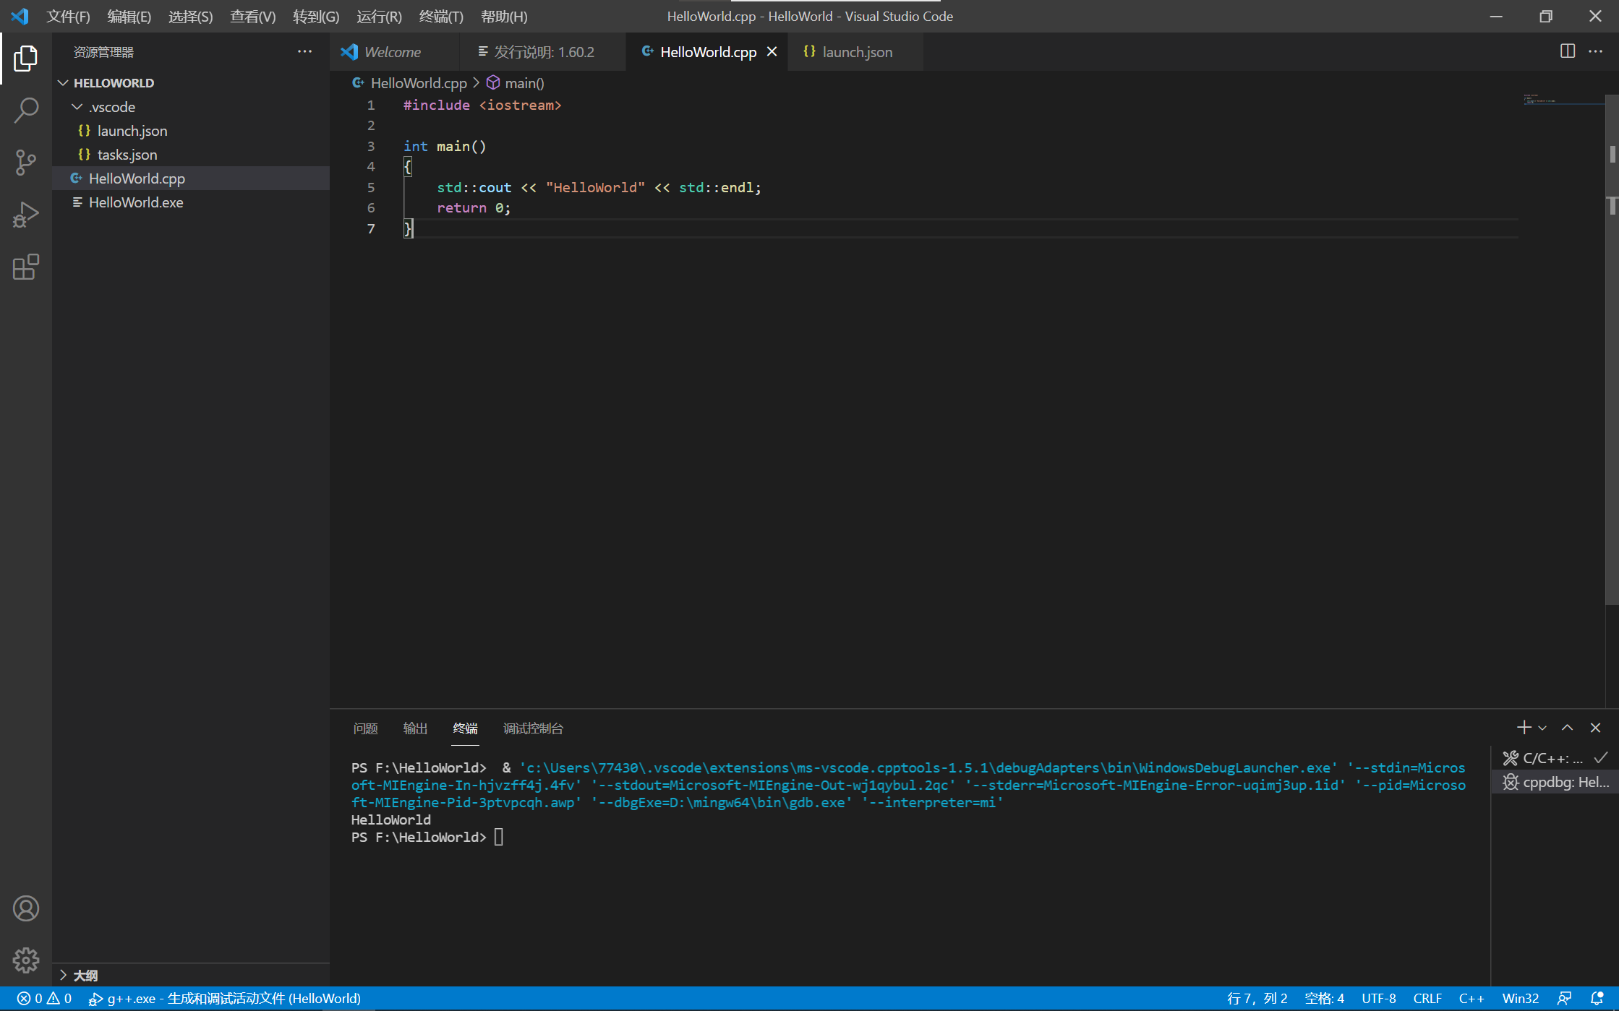The image size is (1619, 1011).
Task: Switch to the launch.json editor tab
Action: [856, 52]
